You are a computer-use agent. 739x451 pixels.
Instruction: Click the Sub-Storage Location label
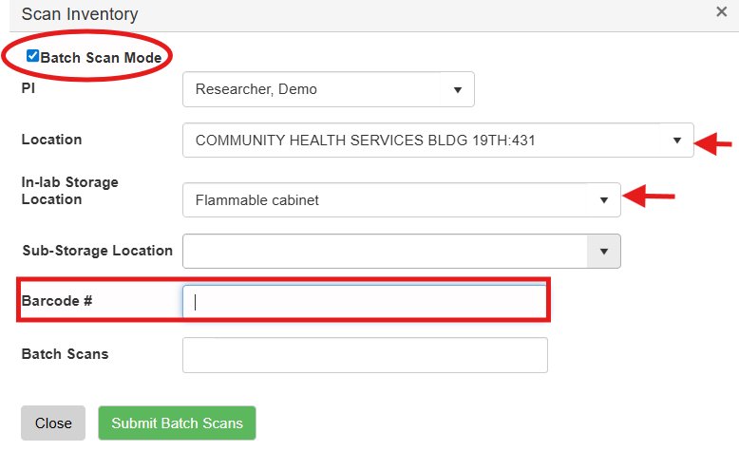pos(97,252)
